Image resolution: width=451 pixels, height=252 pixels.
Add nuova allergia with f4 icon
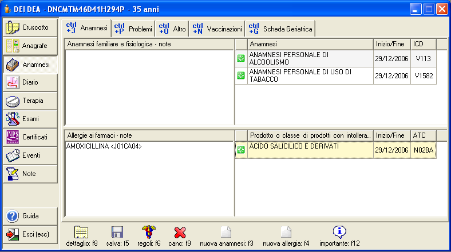click(286, 231)
